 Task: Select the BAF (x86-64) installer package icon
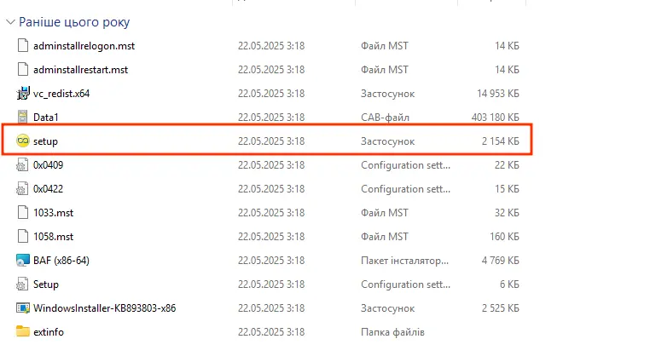[x=23, y=261]
